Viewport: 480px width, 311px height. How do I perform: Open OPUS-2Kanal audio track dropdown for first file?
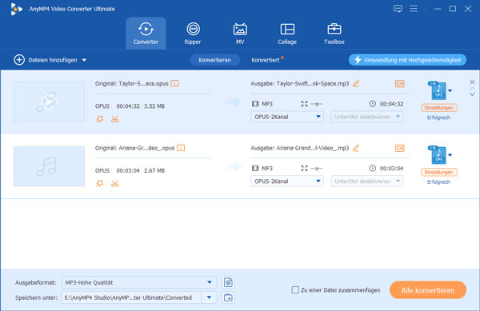pyautogui.click(x=287, y=117)
